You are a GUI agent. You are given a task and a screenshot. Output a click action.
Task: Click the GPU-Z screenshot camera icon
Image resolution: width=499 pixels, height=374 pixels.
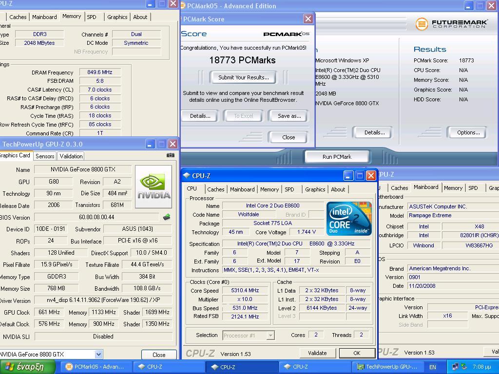(x=171, y=155)
